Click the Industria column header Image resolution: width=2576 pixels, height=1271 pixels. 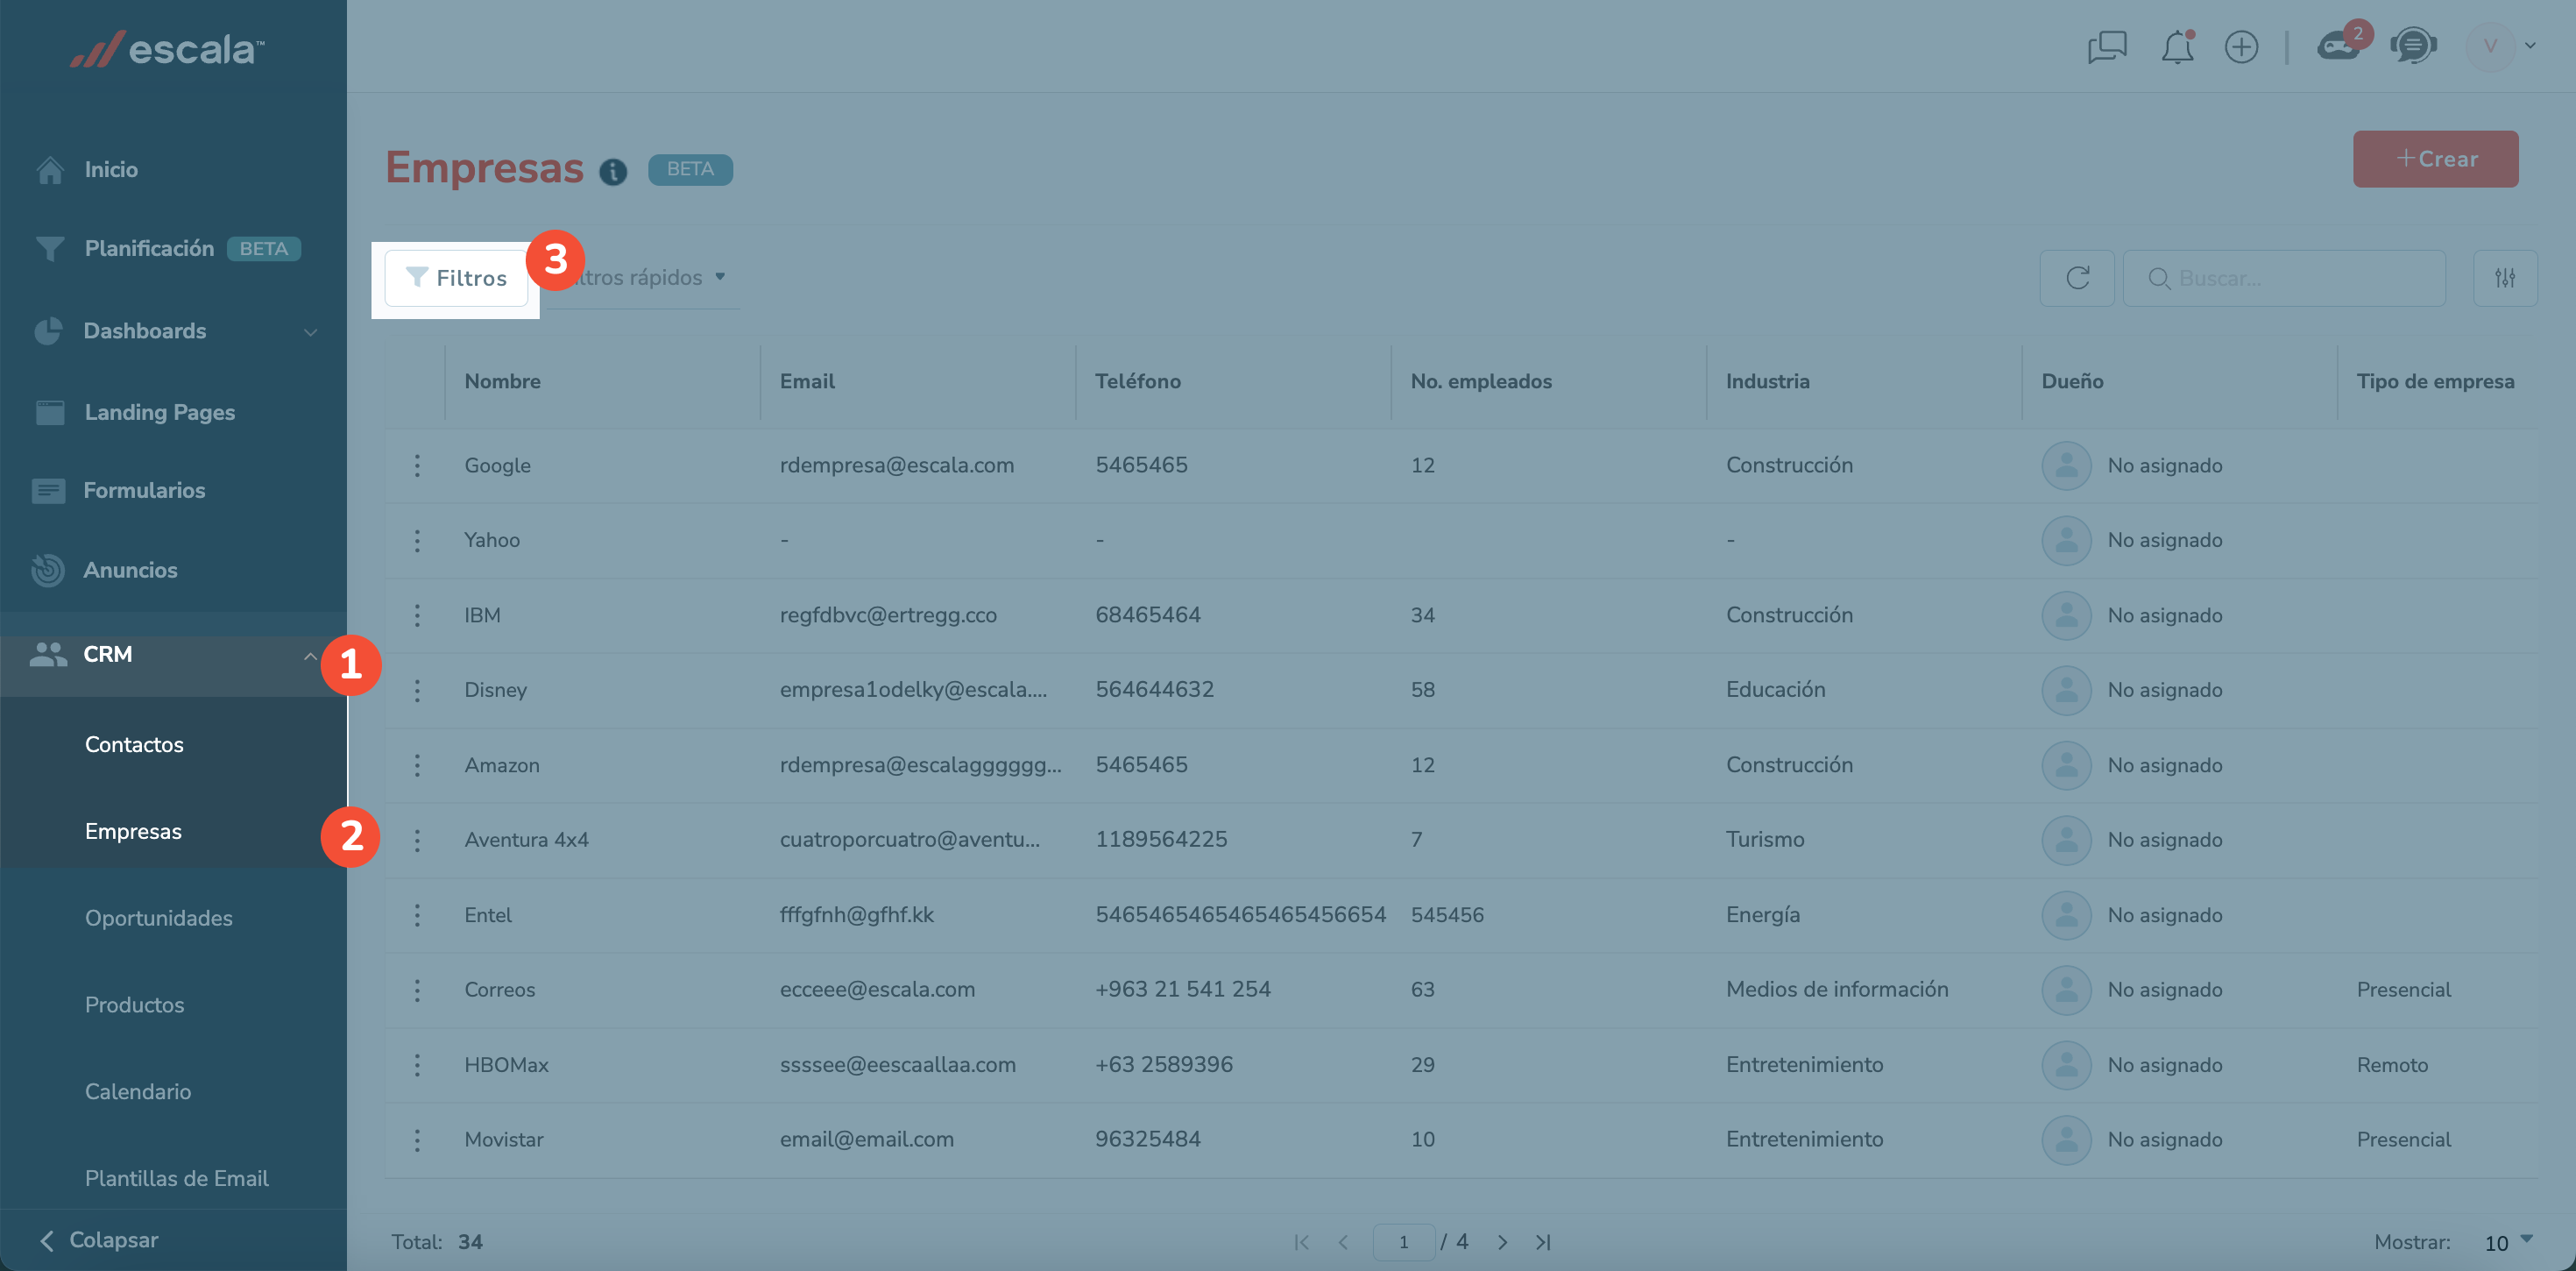1767,381
